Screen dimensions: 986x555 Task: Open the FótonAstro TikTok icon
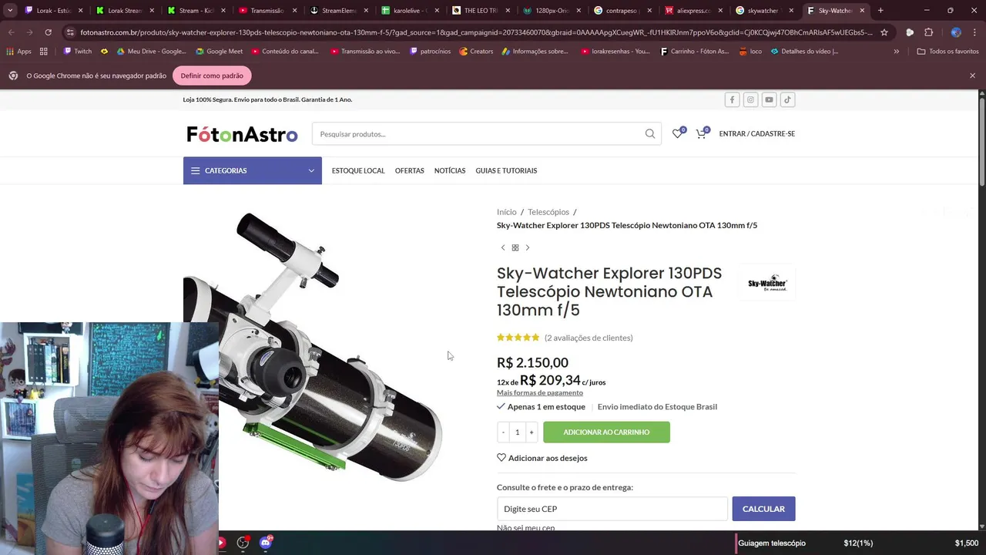click(787, 99)
